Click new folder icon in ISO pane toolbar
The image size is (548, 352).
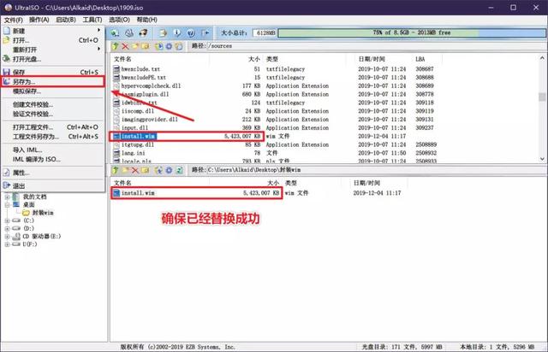pos(135,46)
